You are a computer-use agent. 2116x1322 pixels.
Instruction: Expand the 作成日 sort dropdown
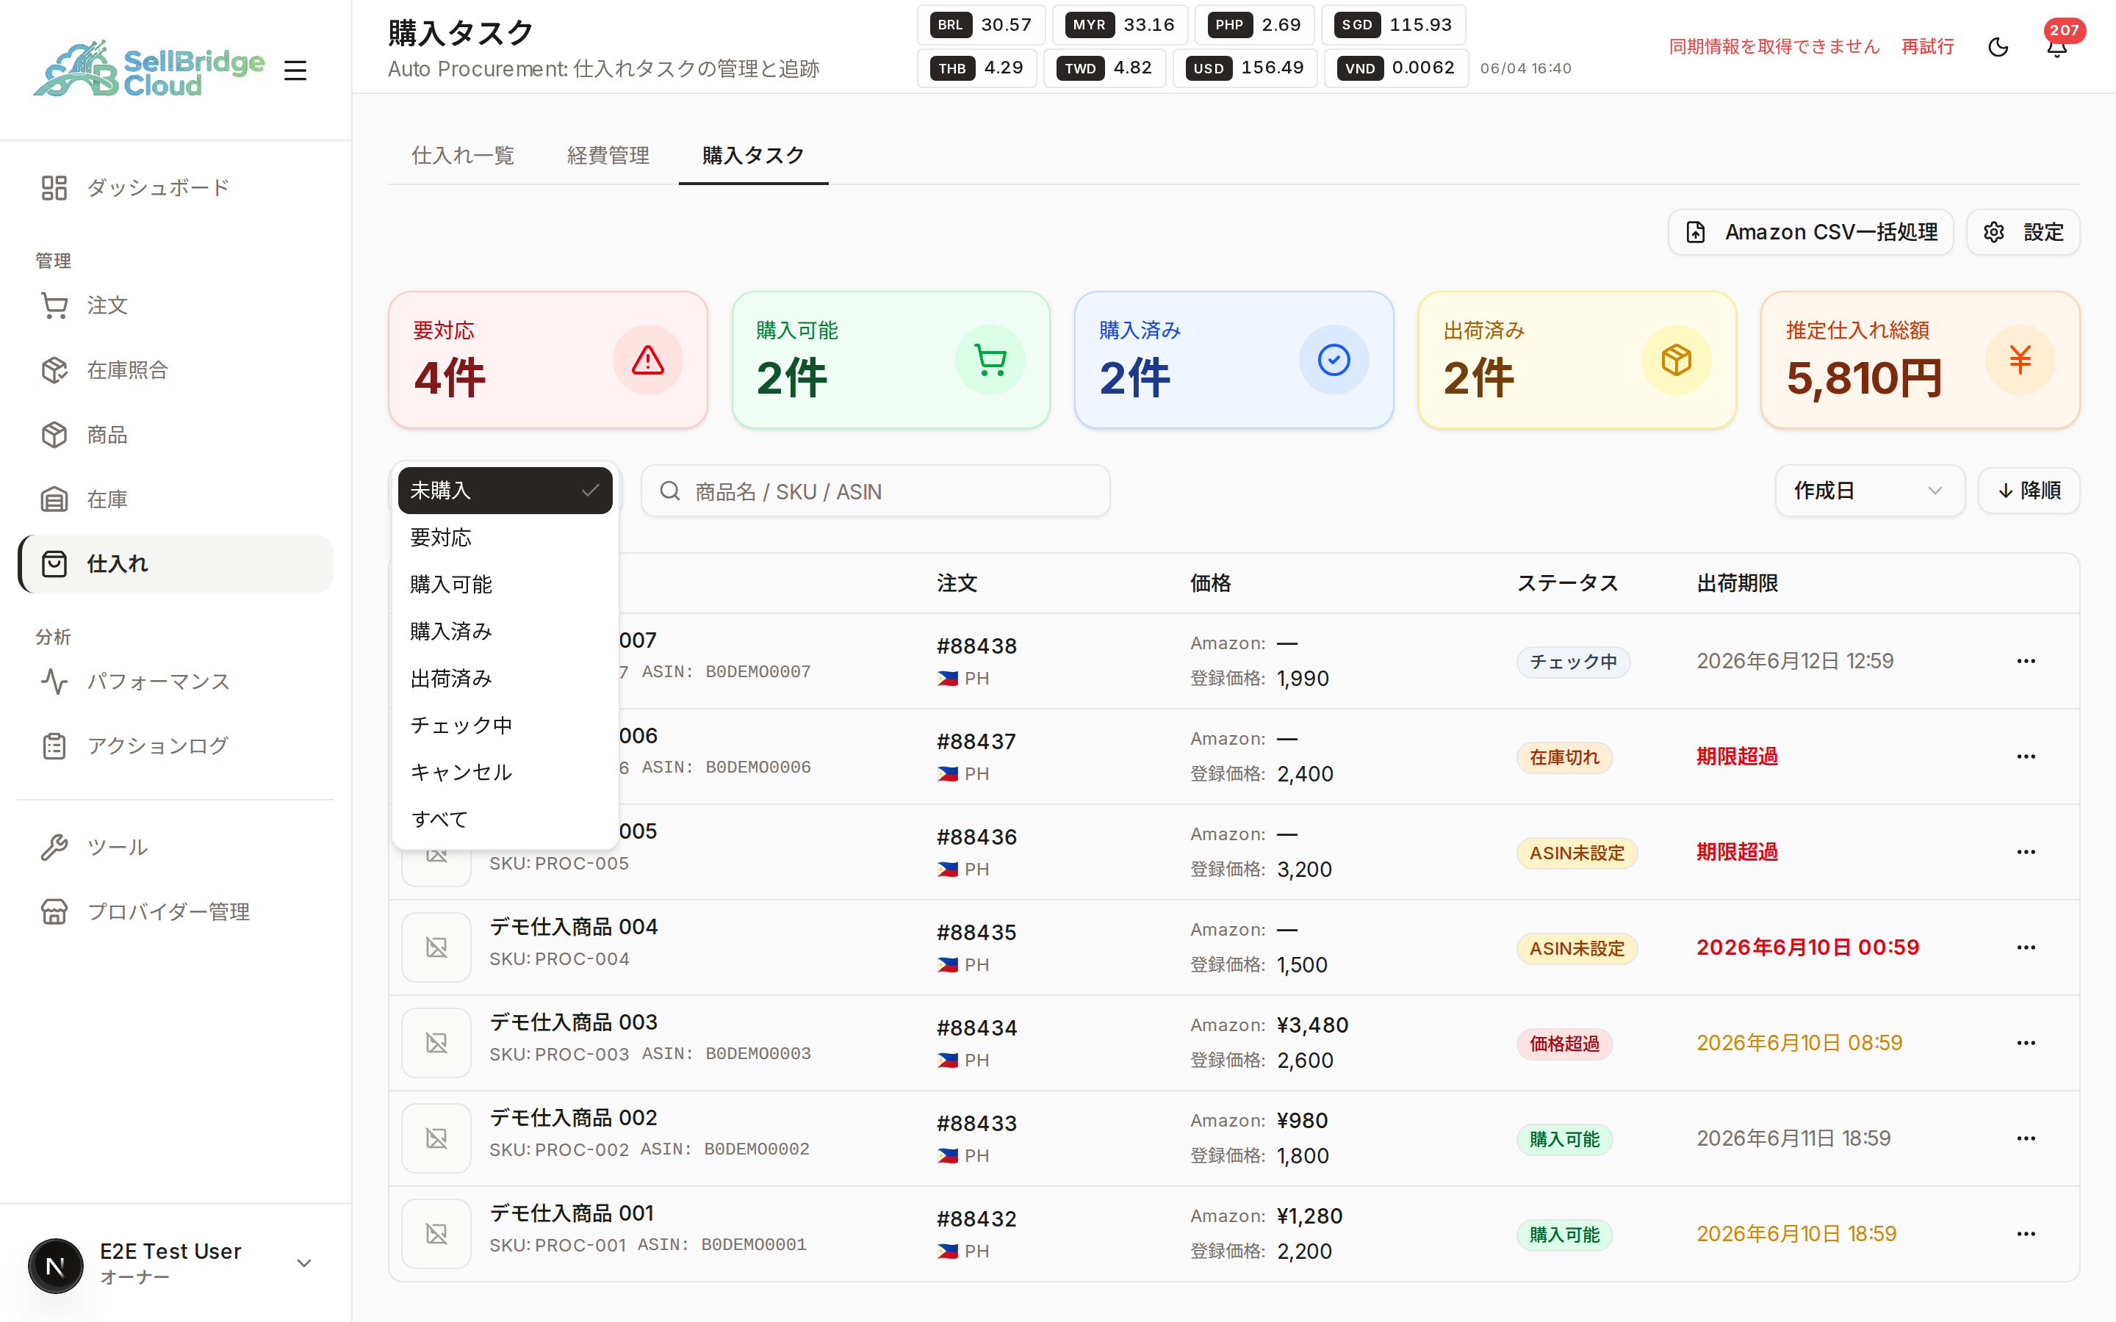(1869, 491)
